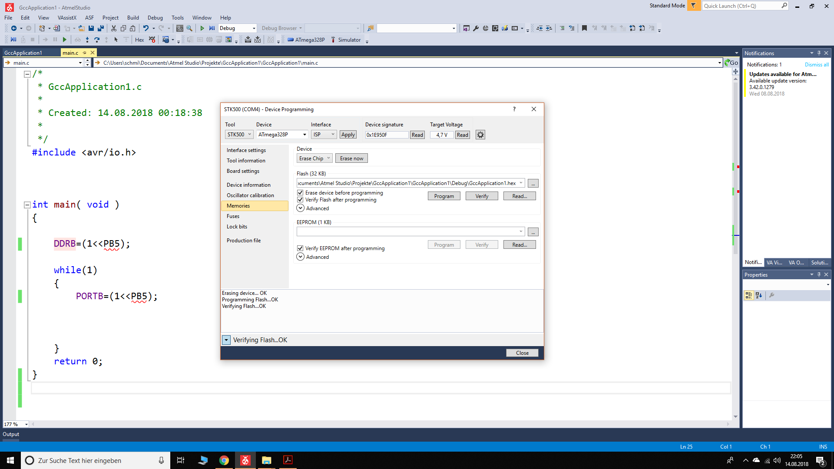Click Categorized icon in Properties panel
834x469 pixels.
point(749,295)
